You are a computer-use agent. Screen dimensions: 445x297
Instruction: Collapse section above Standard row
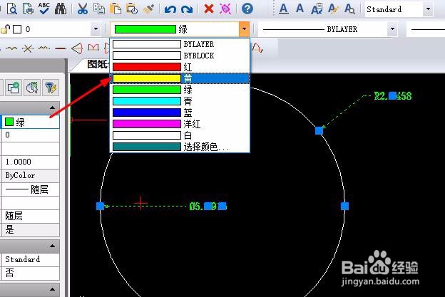coord(52,246)
